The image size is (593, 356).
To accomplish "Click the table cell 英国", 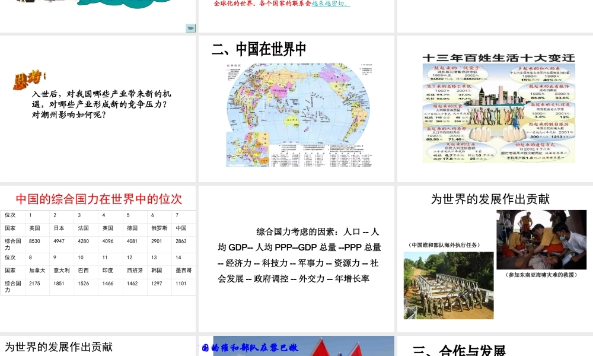I will click(x=108, y=228).
